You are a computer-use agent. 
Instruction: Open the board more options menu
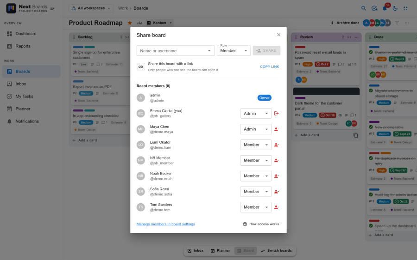click(x=407, y=23)
